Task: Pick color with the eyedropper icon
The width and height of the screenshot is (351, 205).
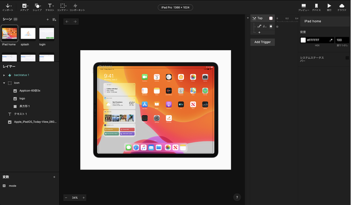Action: (331, 40)
